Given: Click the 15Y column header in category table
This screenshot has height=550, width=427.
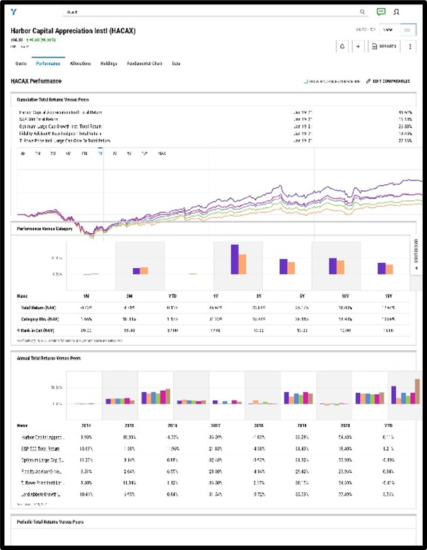Looking at the screenshot, I should 389,296.
